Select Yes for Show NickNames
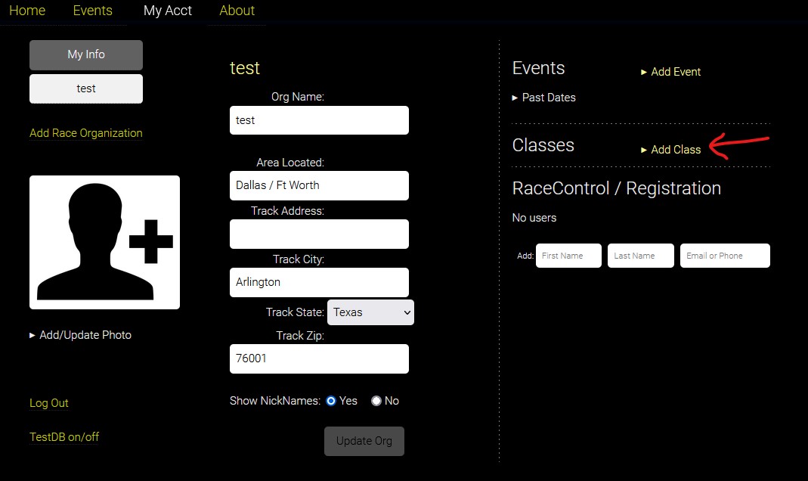Image resolution: width=808 pixels, height=481 pixels. (x=331, y=401)
